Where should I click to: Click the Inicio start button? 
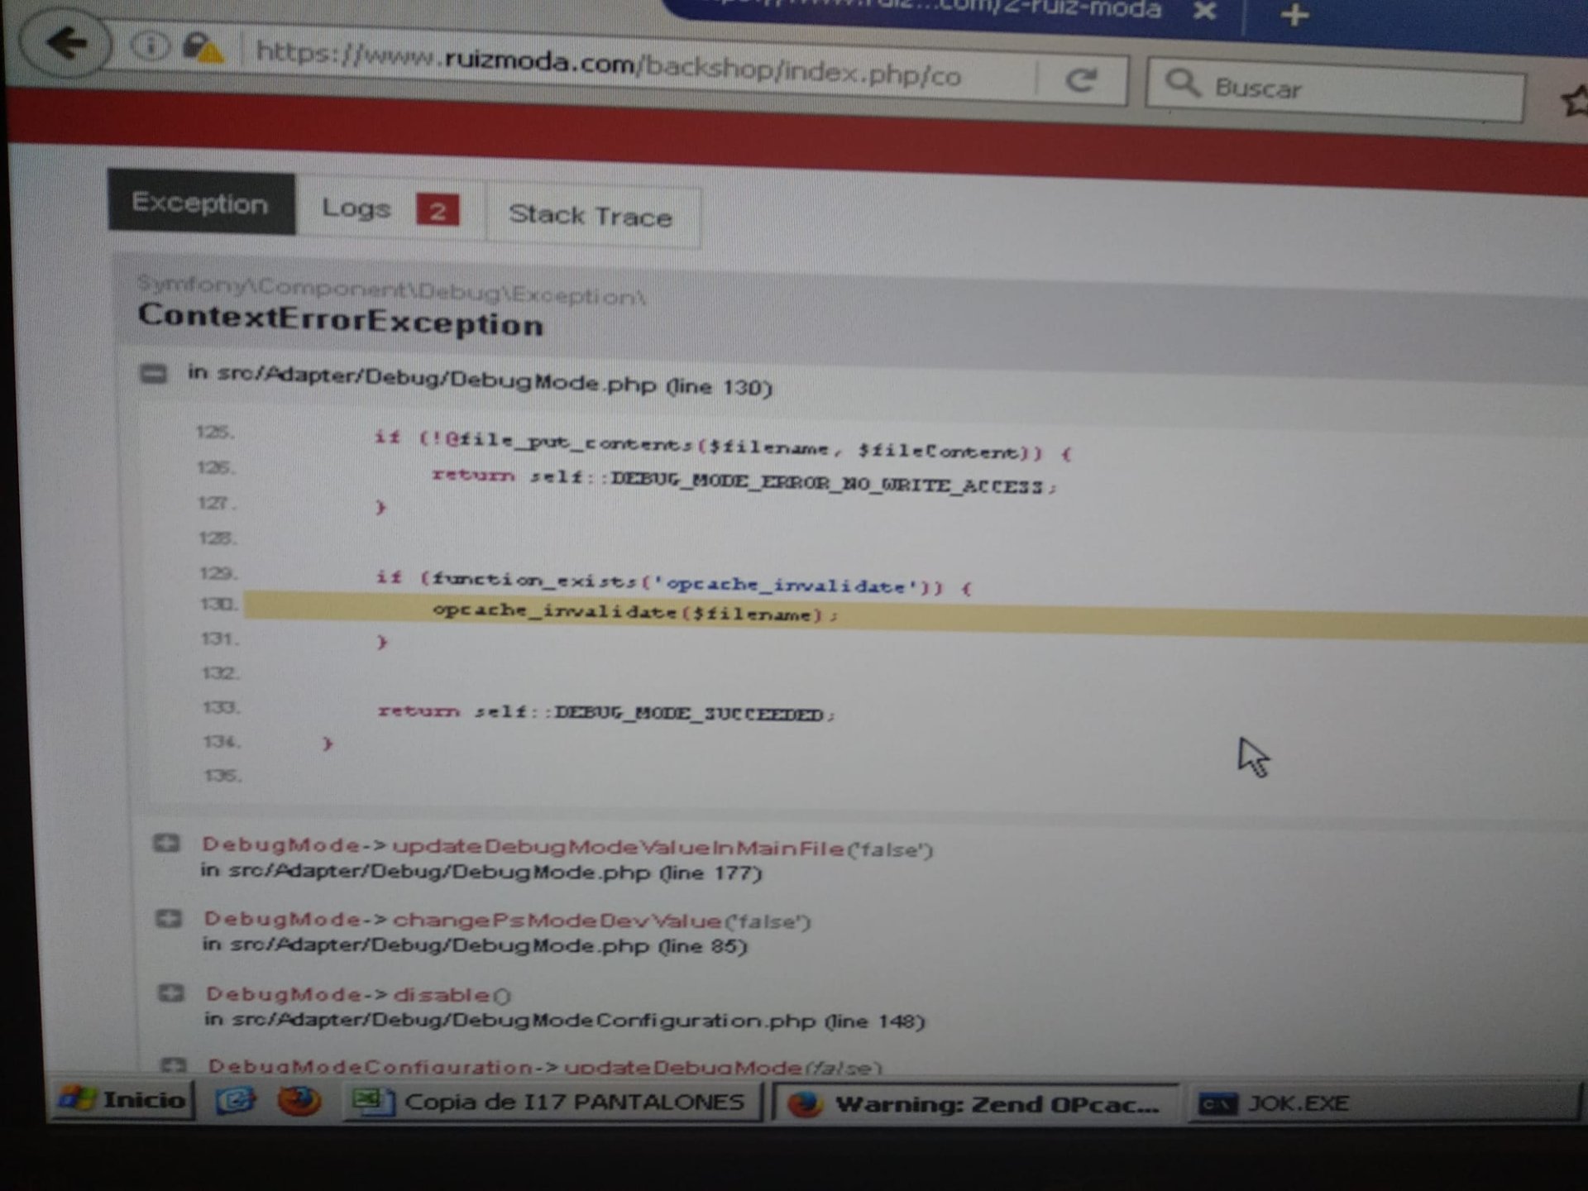click(124, 1099)
